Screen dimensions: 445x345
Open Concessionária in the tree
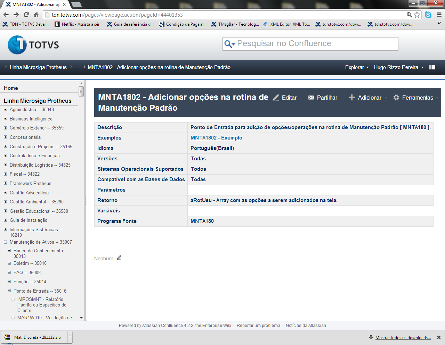click(25, 137)
